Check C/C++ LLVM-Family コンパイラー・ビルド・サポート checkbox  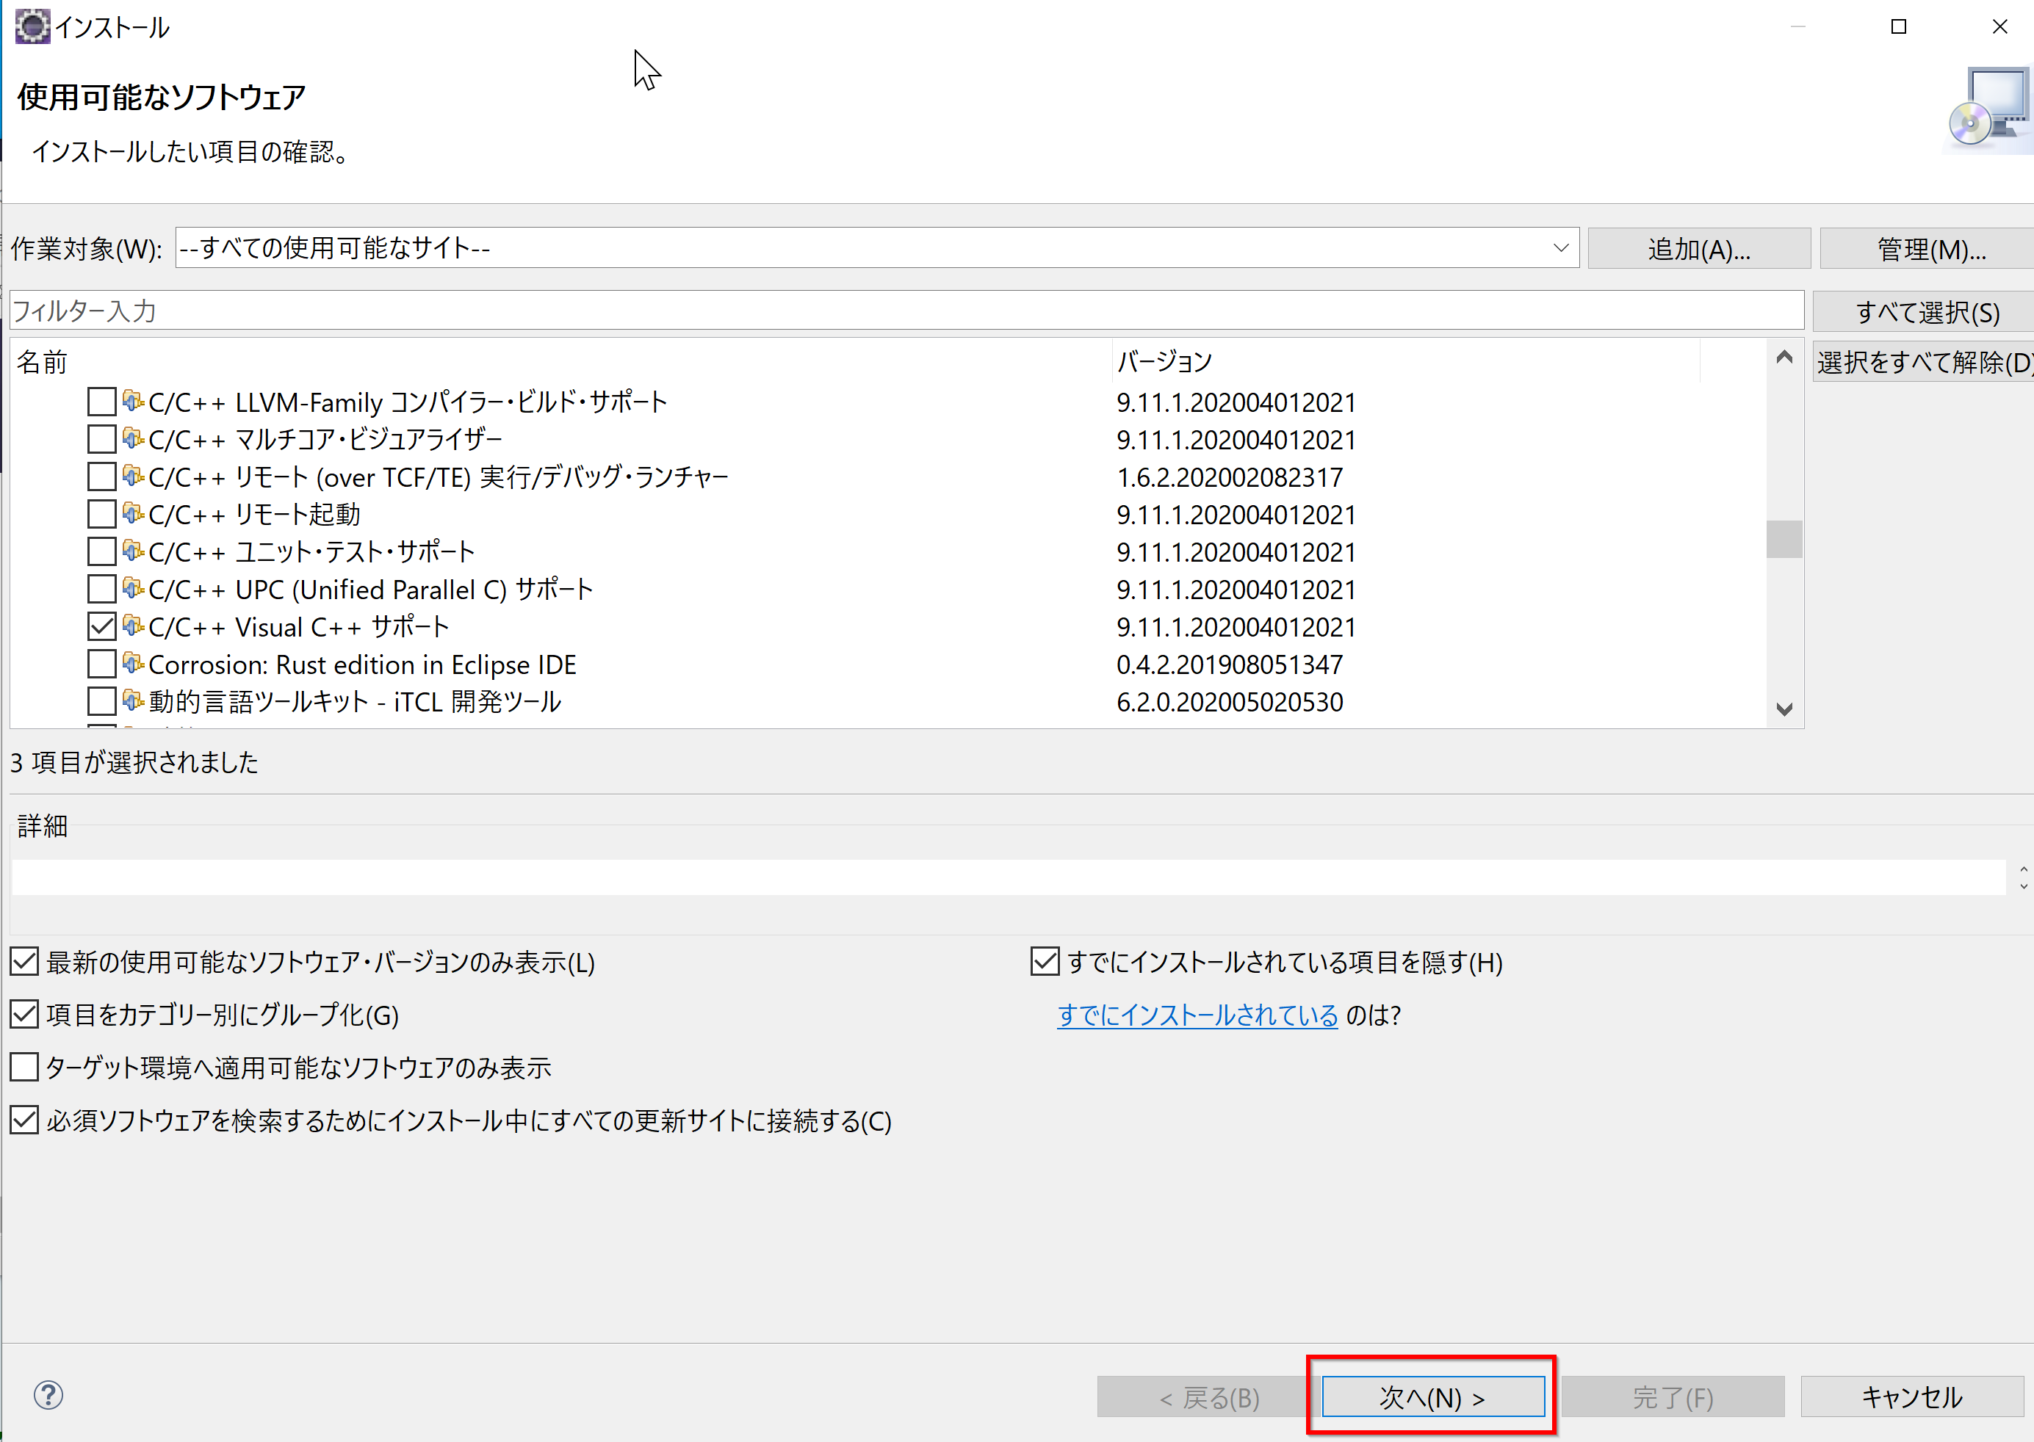[x=101, y=402]
